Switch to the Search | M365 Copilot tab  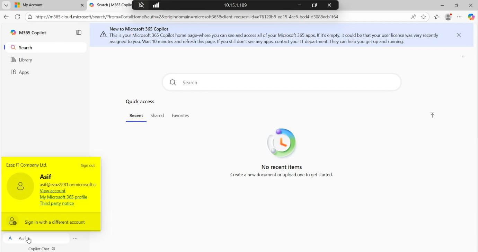point(110,5)
